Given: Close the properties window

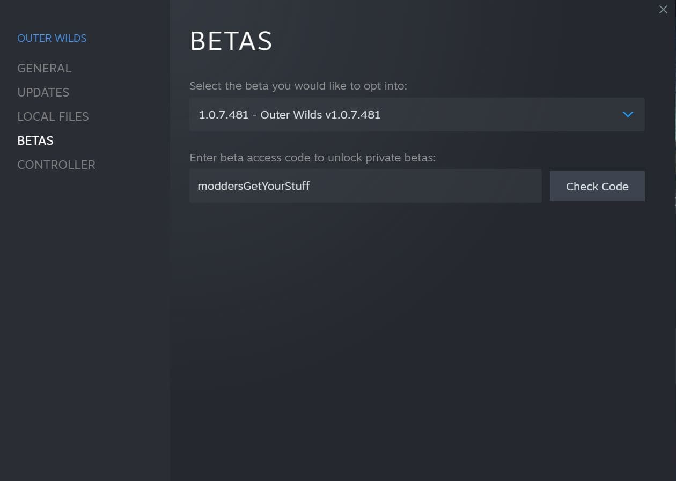Looking at the screenshot, I should point(663,10).
